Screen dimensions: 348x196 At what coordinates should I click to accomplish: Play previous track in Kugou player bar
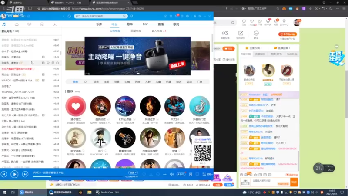(4, 174)
